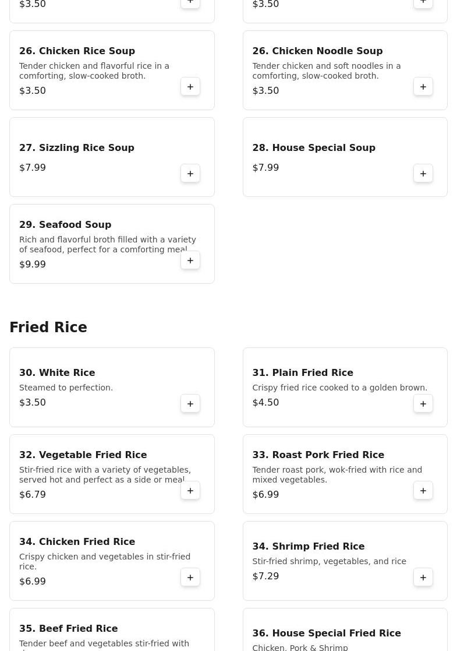Select 35. Beef Fried Rice item title
Screen dimensions: 457x651
click(69, 629)
